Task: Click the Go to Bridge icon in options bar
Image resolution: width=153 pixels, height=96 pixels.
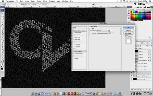Action: pos(93,4)
